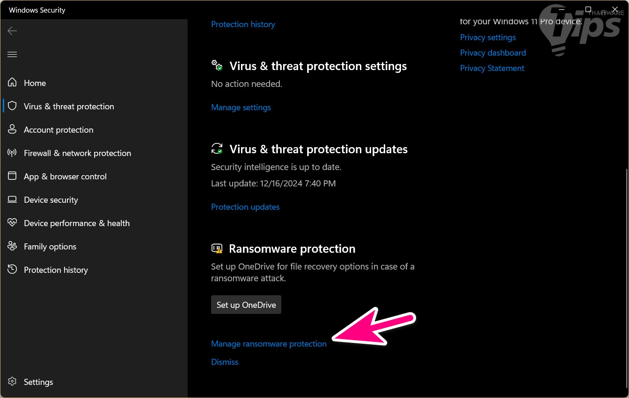Dismiss the ransomware protection notice
The image size is (629, 398).
click(x=225, y=362)
